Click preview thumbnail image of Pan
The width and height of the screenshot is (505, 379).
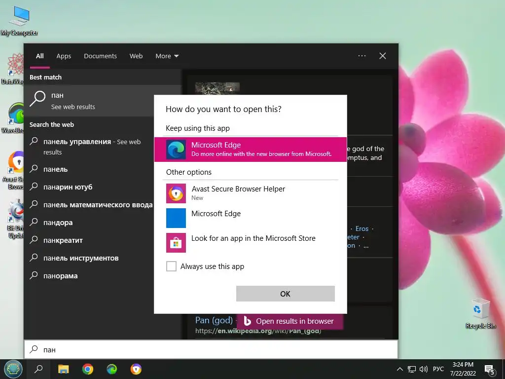click(x=217, y=89)
